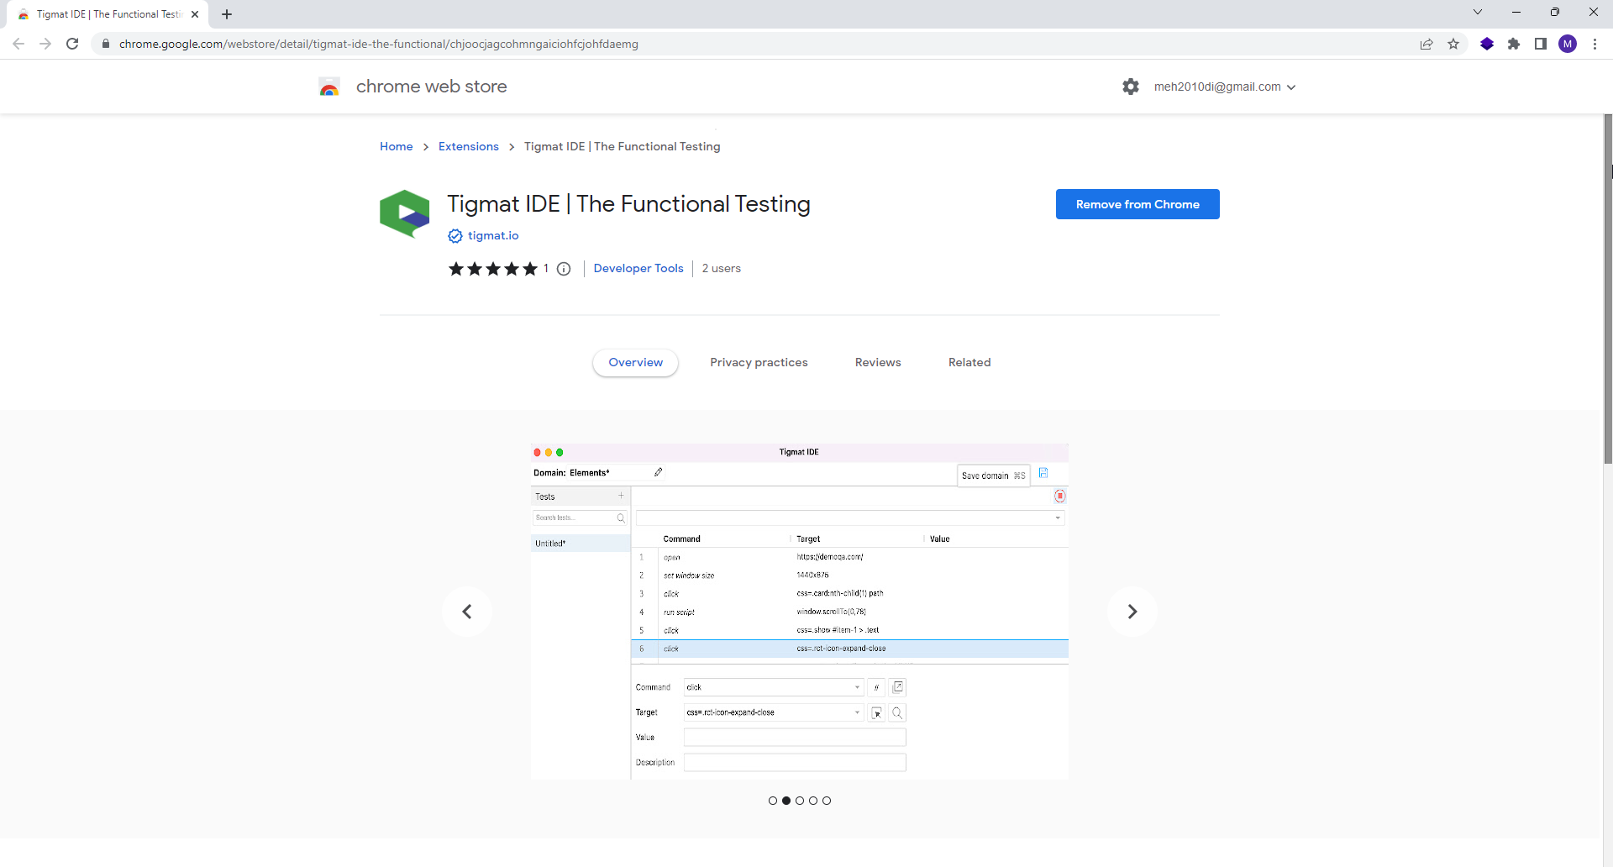The height and width of the screenshot is (867, 1613).
Task: Open the profile avatar M
Action: (1568, 44)
